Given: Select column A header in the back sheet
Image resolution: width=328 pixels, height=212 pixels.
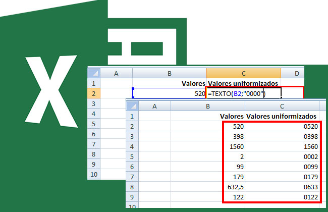Looking at the screenshot, I should click(x=116, y=73).
